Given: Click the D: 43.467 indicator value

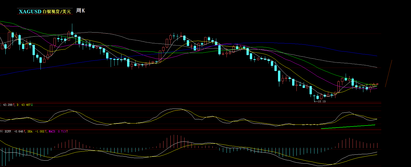Looking at the screenshot, I should click(x=24, y=105).
